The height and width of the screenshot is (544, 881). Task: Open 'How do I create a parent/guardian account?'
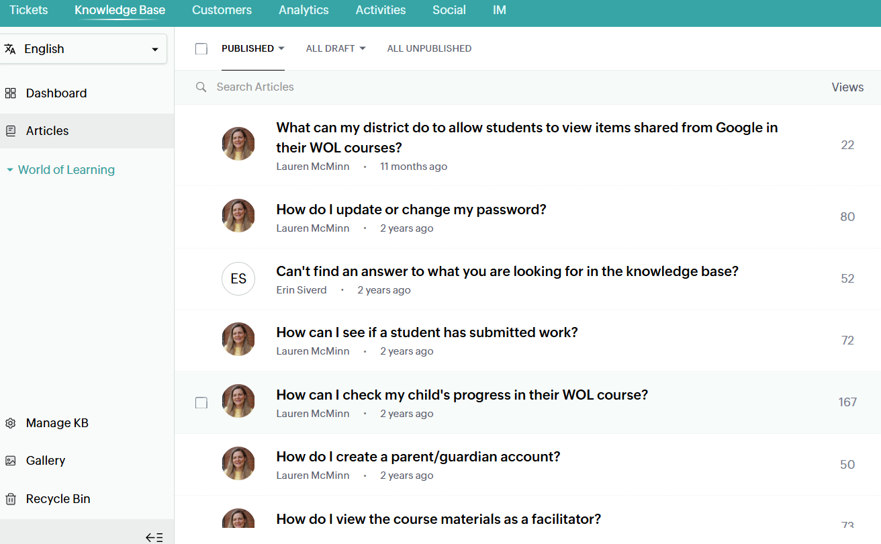click(x=418, y=457)
